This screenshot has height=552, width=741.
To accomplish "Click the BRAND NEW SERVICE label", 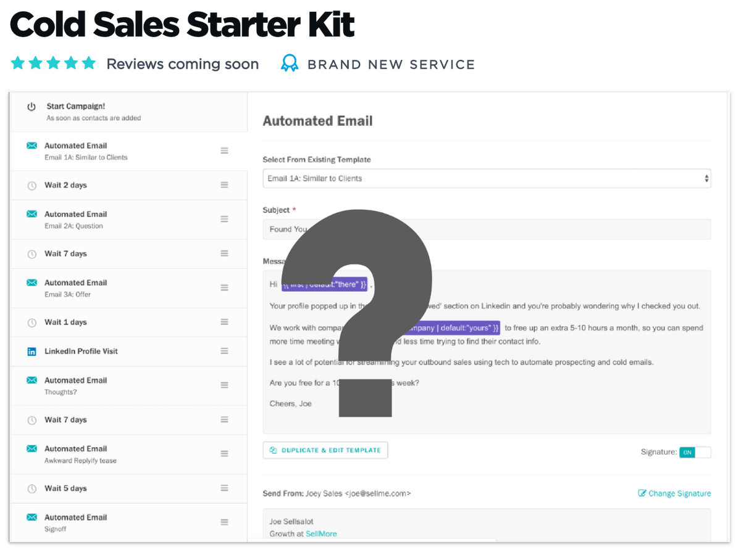I will 391,64.
